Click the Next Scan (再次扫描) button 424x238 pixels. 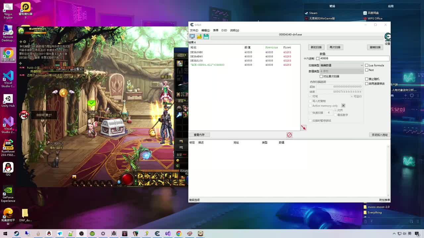tap(335, 47)
